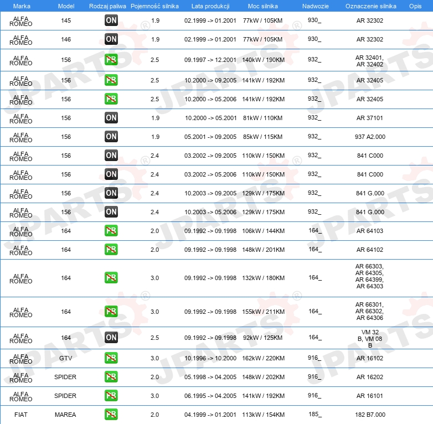Click engine code 'AR 64102'
The height and width of the screenshot is (424, 433).
[x=370, y=250]
